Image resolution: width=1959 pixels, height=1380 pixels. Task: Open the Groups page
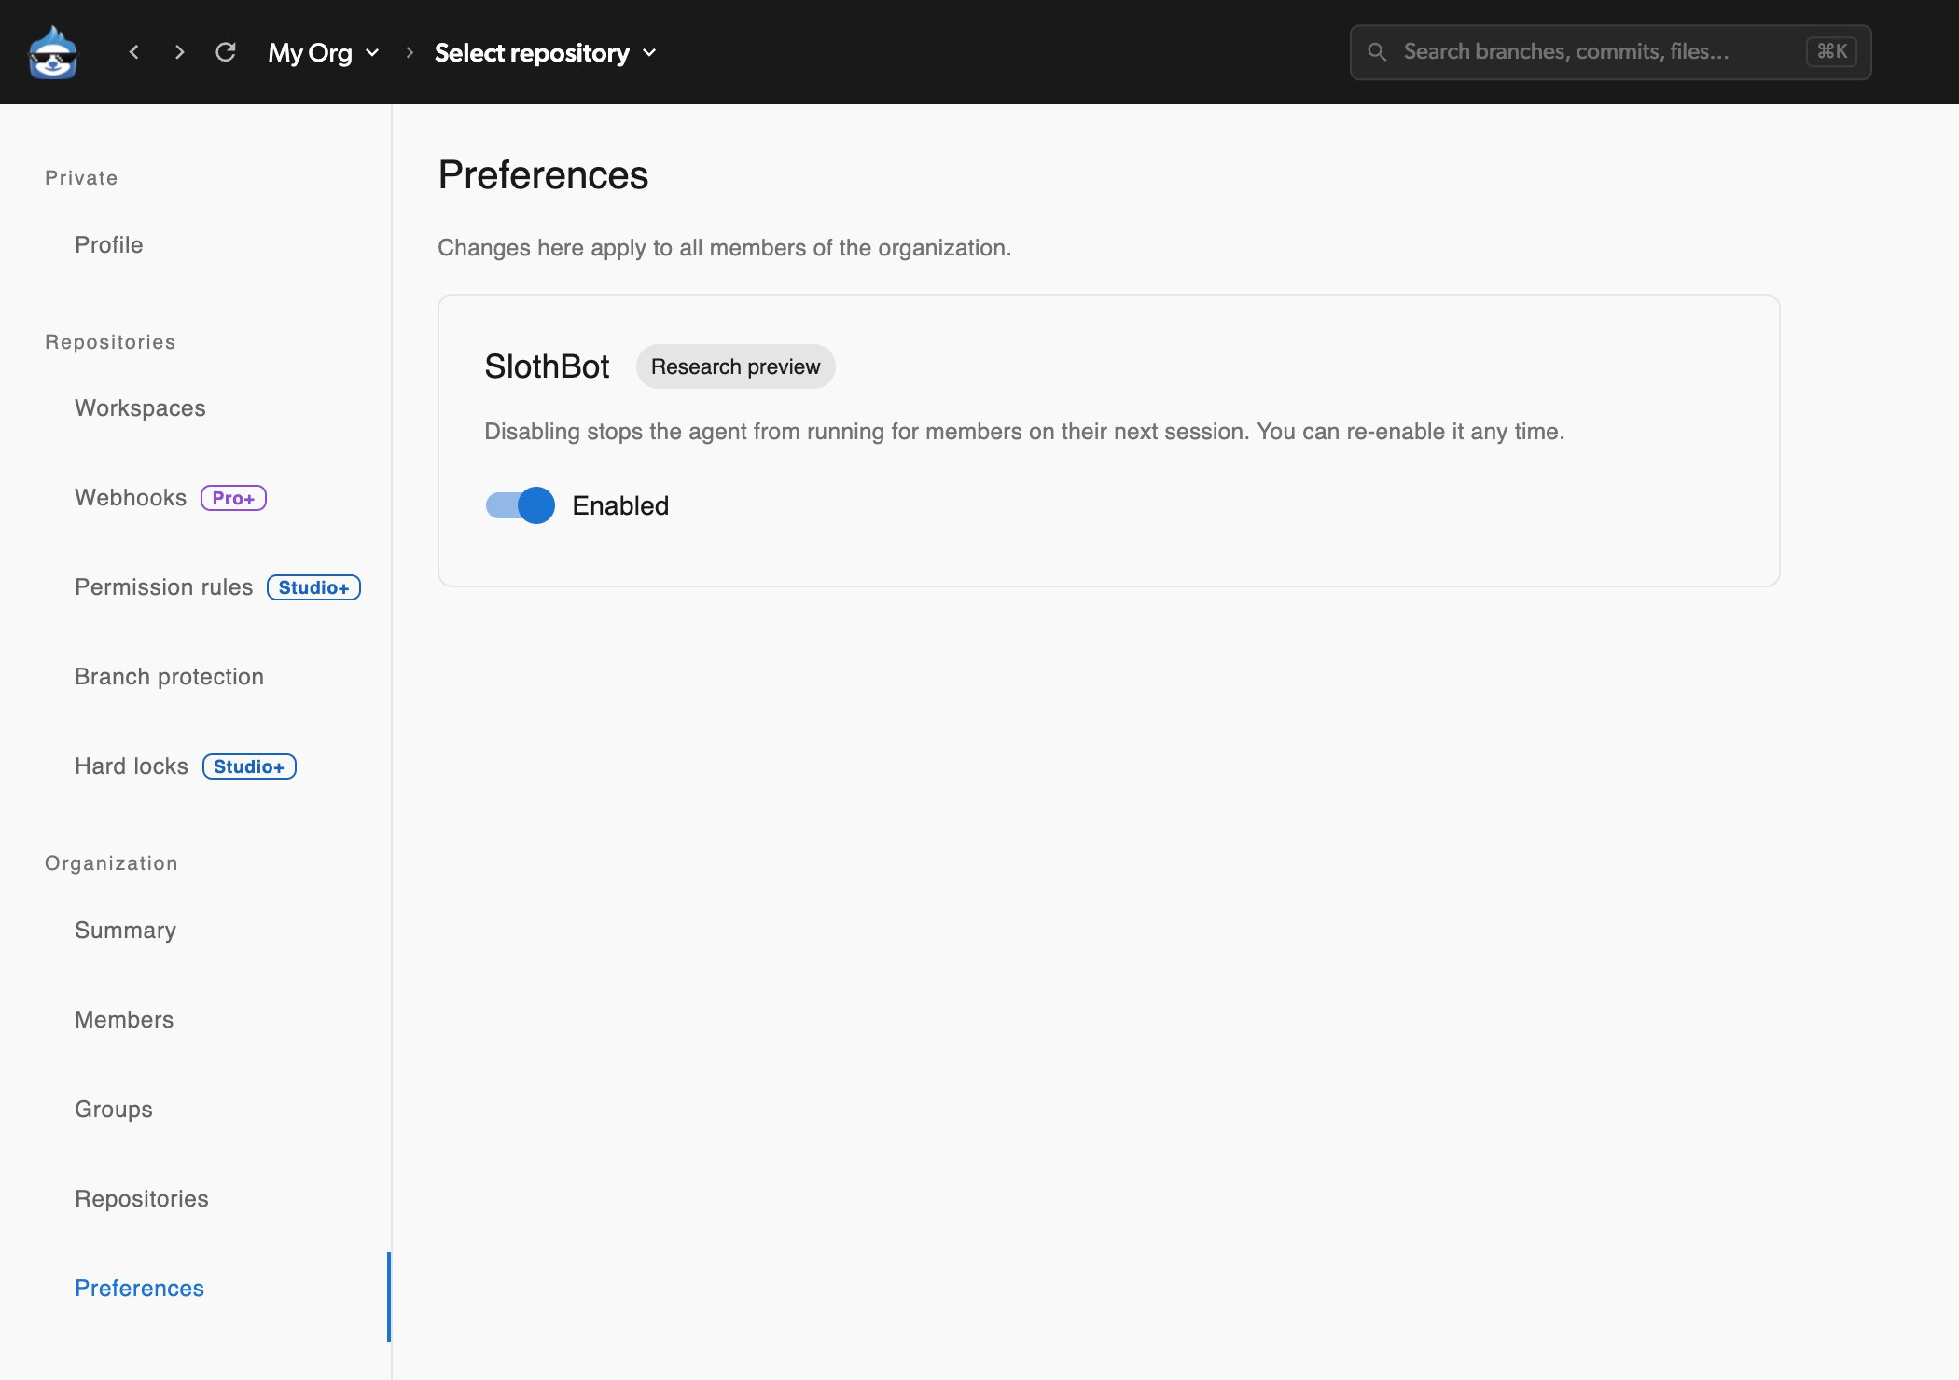tap(114, 1109)
